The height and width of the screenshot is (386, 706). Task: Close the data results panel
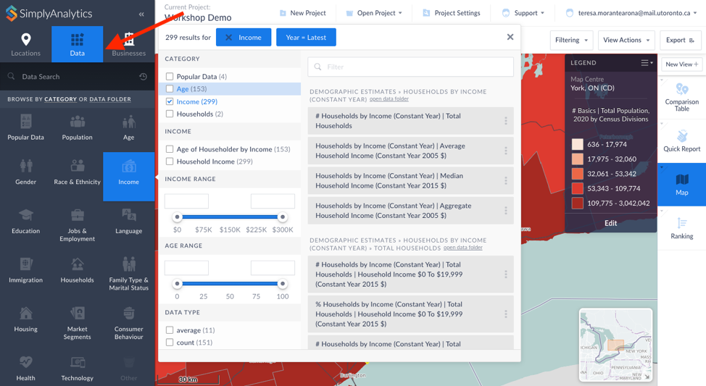point(510,37)
